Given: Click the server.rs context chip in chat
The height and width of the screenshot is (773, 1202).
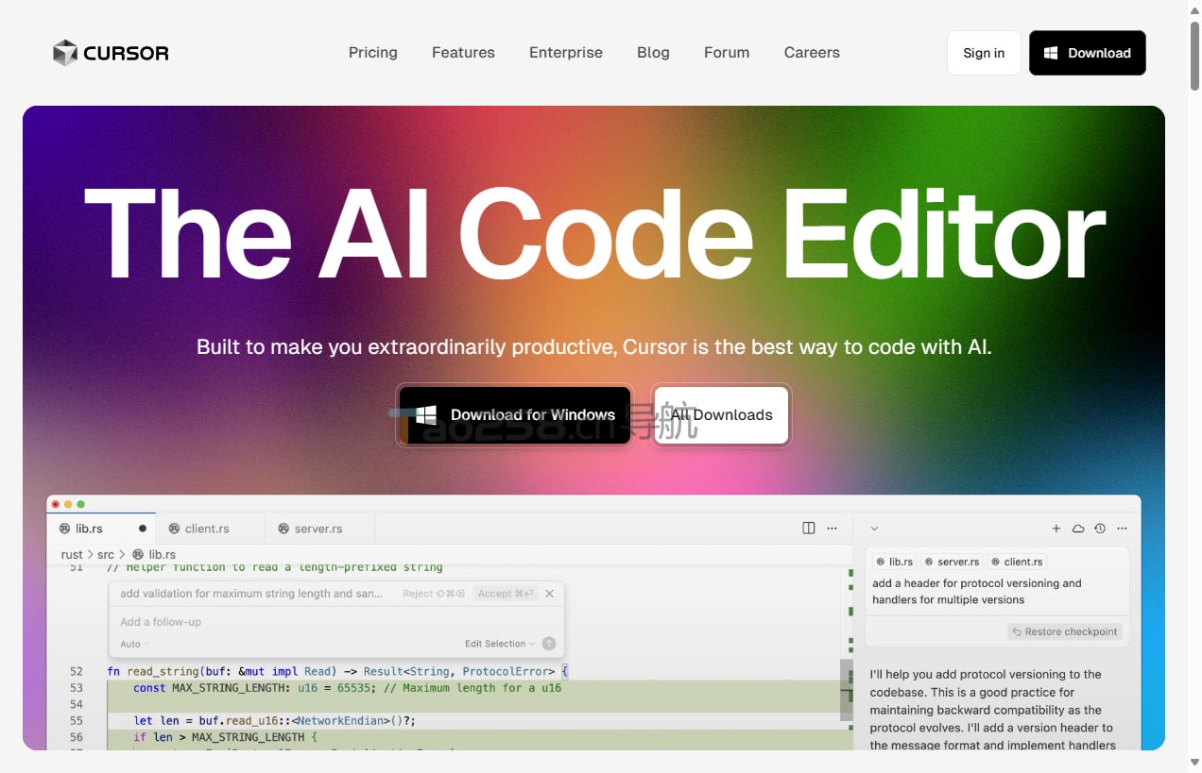Looking at the screenshot, I should tap(952, 562).
